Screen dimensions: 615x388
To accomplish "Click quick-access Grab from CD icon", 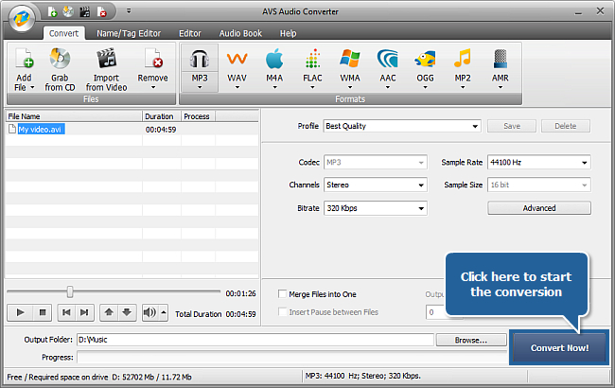I will pos(68,11).
